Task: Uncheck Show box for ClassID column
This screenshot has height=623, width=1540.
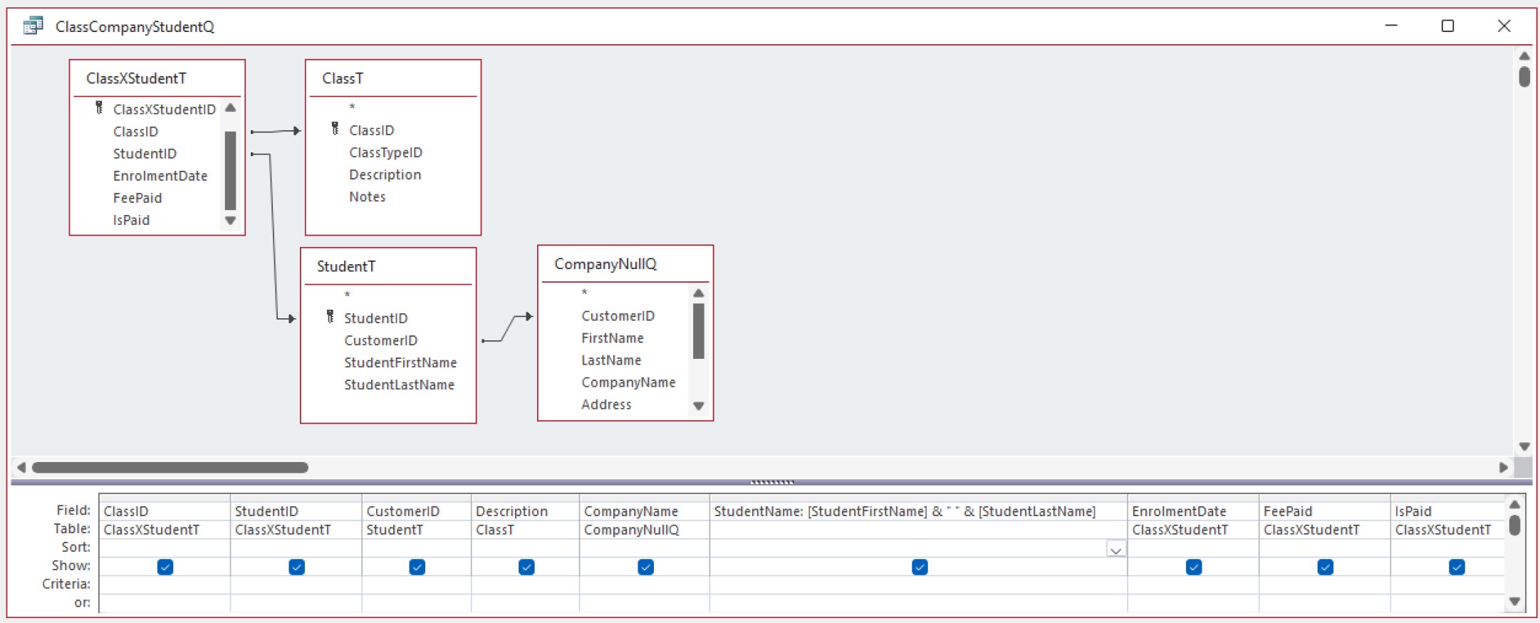Action: [165, 567]
